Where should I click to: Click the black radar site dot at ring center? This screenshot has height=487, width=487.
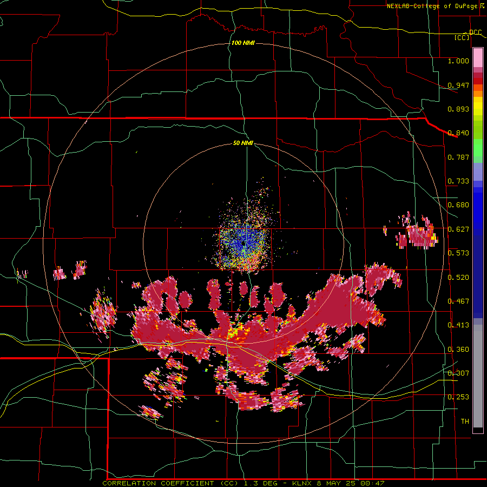coord(243,243)
